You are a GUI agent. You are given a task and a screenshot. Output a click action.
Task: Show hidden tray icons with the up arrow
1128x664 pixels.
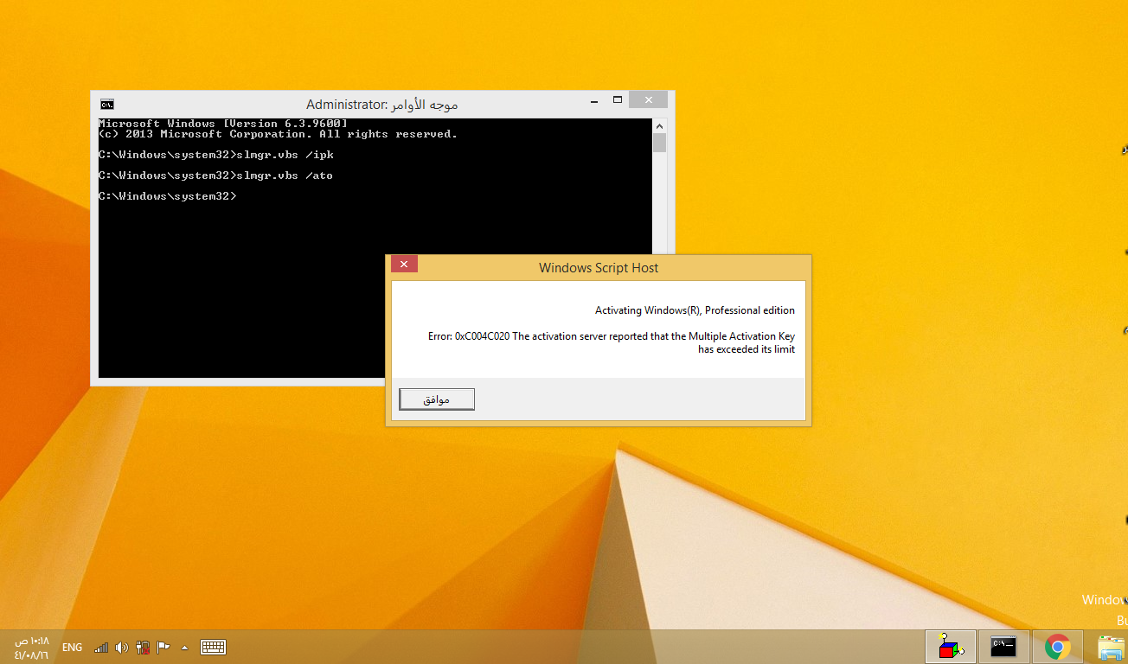coord(184,647)
